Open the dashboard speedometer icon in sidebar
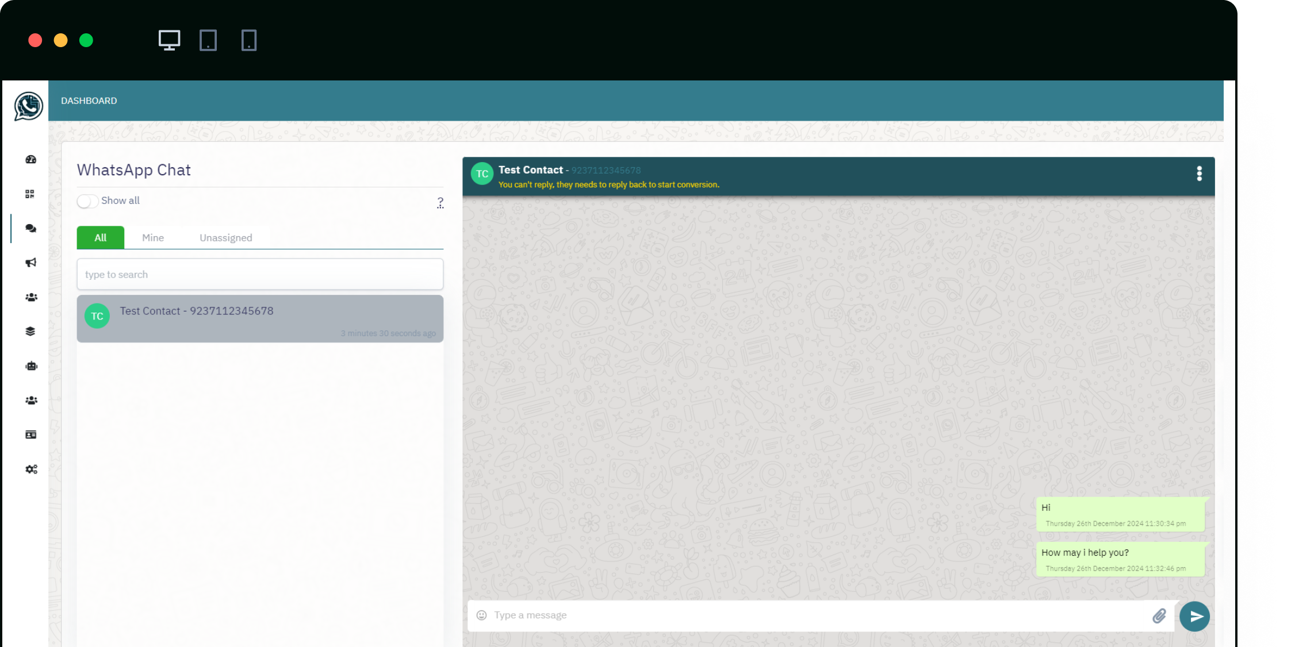Viewport: 1295px width, 647px height. (31, 159)
